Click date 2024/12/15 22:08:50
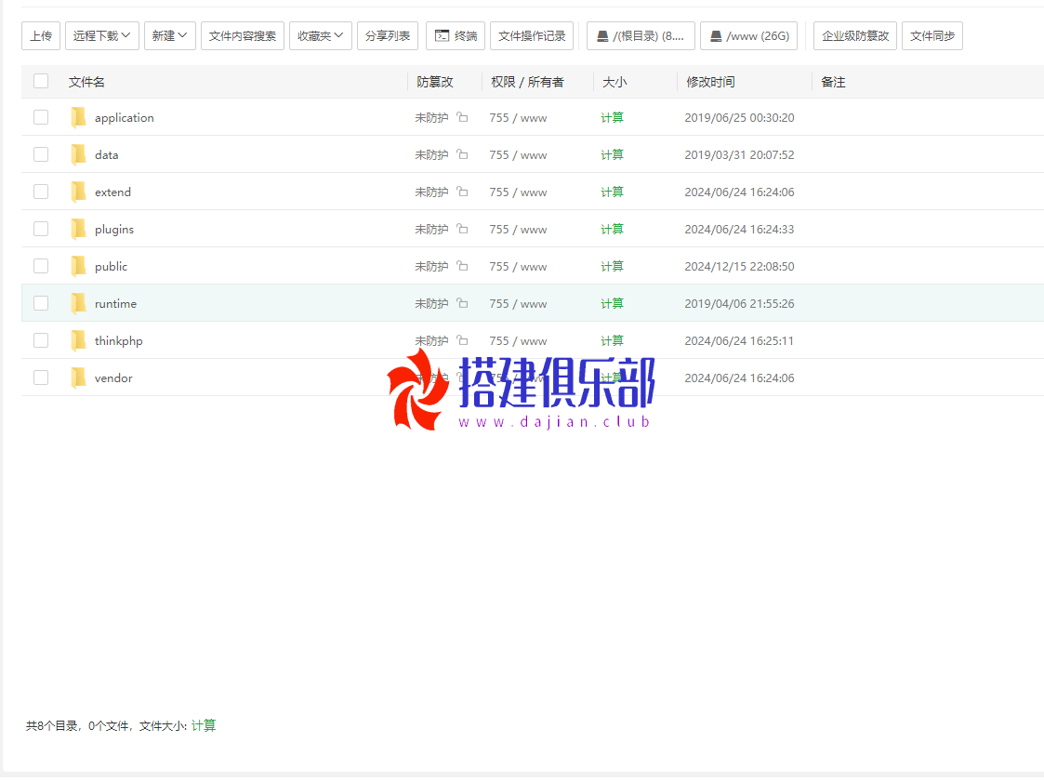The width and height of the screenshot is (1044, 782). click(739, 267)
